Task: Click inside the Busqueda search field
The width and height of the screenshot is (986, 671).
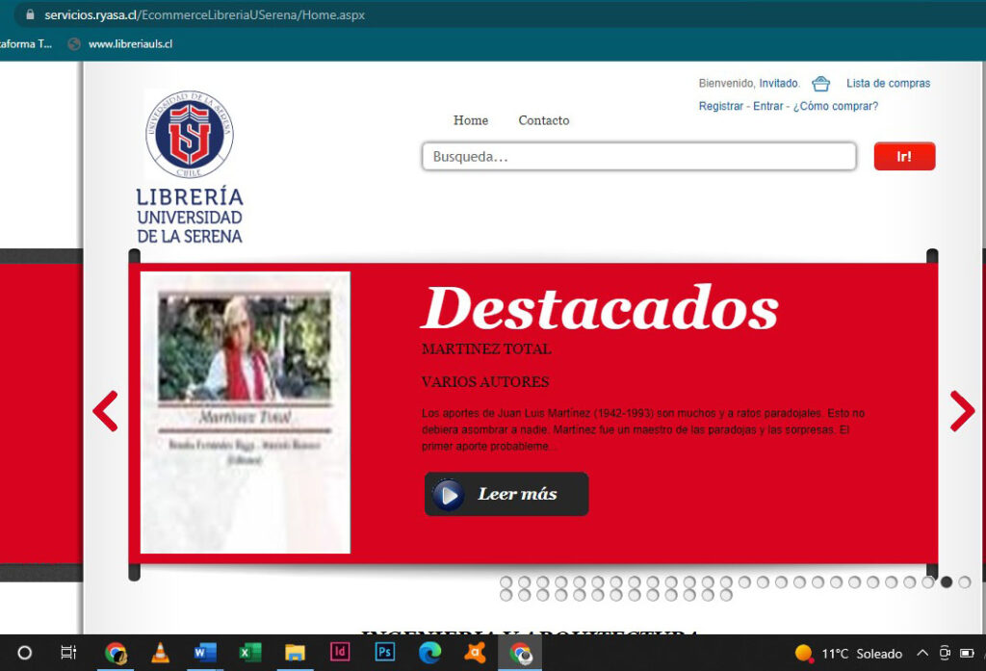Action: (x=637, y=155)
